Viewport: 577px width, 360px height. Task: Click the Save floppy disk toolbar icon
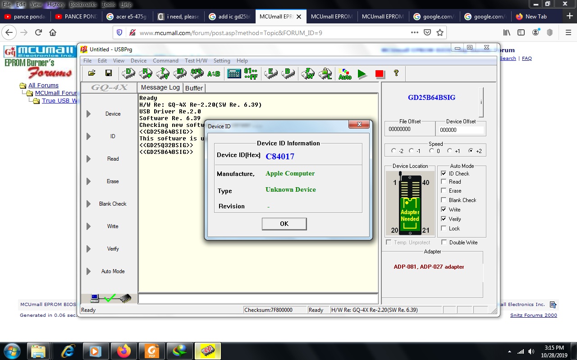pyautogui.click(x=109, y=73)
